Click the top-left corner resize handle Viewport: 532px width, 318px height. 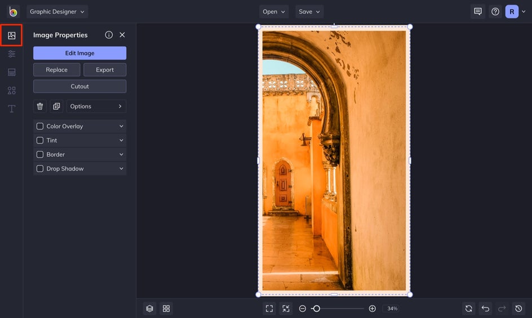pyautogui.click(x=258, y=27)
